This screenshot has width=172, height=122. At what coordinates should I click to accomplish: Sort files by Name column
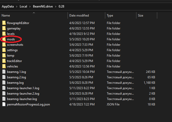[6, 16]
